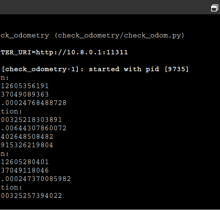Click the value .000247370085982
The width and height of the screenshot is (220, 210).
(36, 179)
